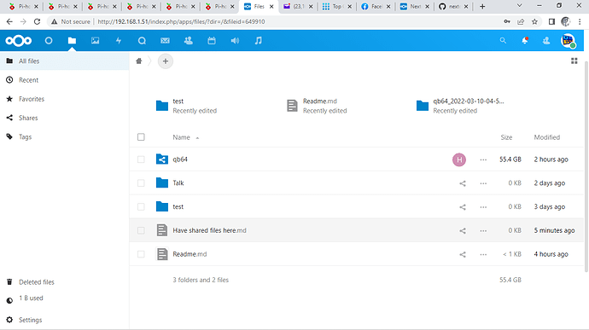Bookmark this page with star icon
The height and width of the screenshot is (330, 589).
click(534, 22)
